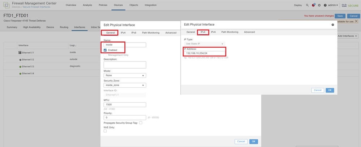The height and width of the screenshot is (147, 361).
Task: Click the green Ethernet1/4 status icon
Action: point(20,74)
